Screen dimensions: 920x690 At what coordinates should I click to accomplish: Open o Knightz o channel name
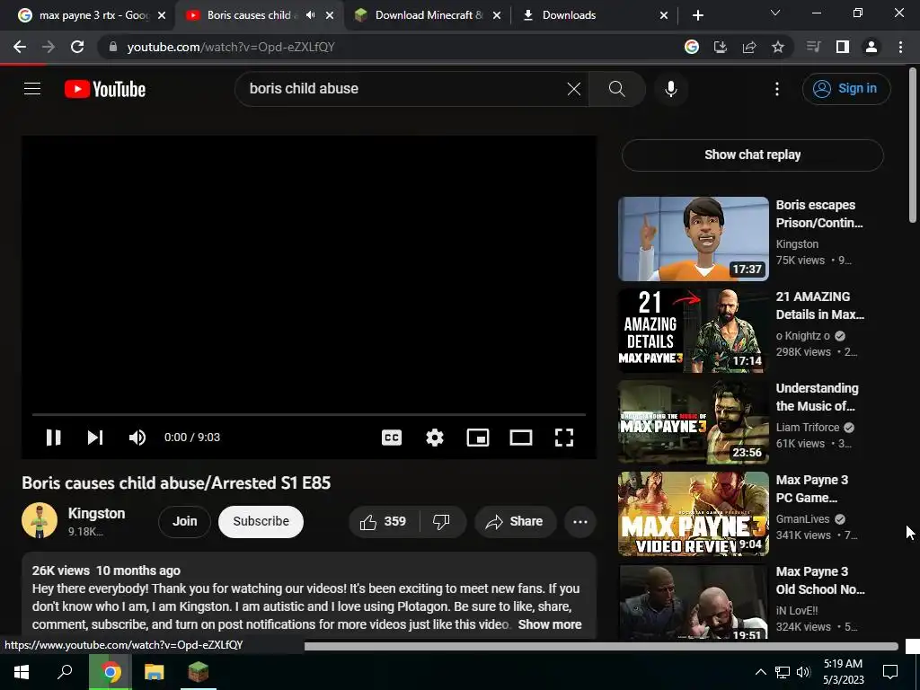(x=802, y=336)
